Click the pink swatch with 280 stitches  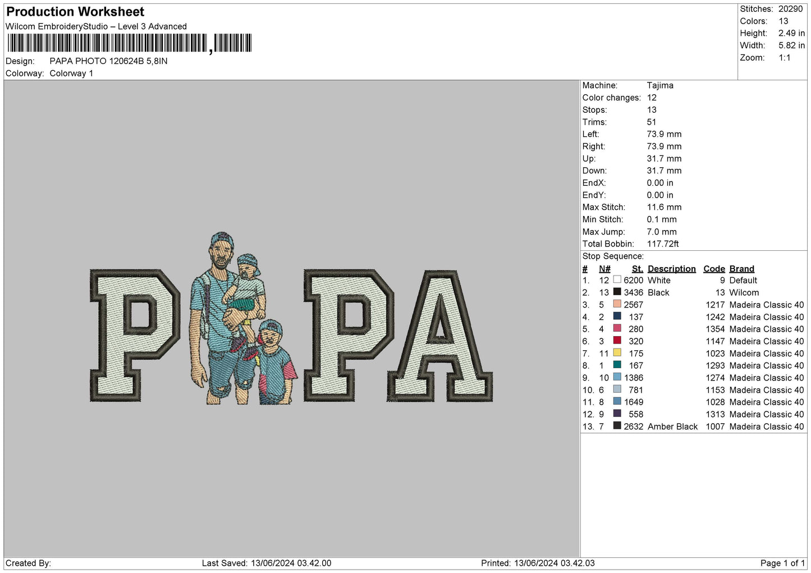pos(617,329)
